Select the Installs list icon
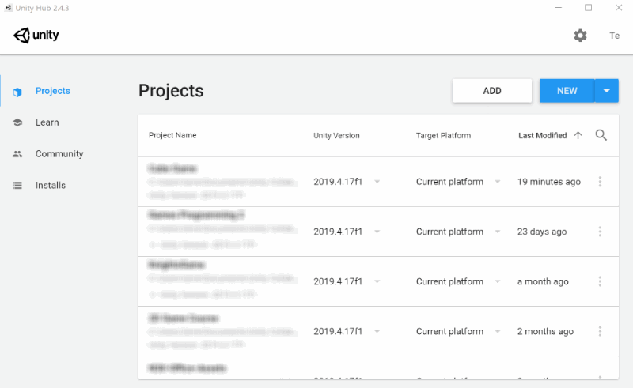The width and height of the screenshot is (633, 388). point(17,185)
